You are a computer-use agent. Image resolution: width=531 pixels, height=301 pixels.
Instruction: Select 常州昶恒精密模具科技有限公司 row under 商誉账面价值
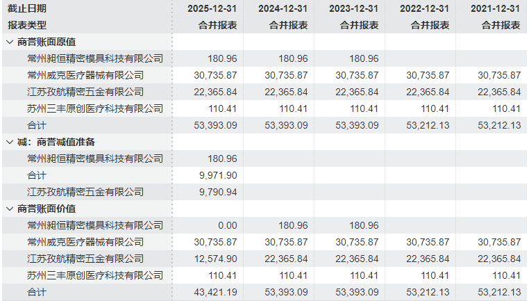[264, 225]
